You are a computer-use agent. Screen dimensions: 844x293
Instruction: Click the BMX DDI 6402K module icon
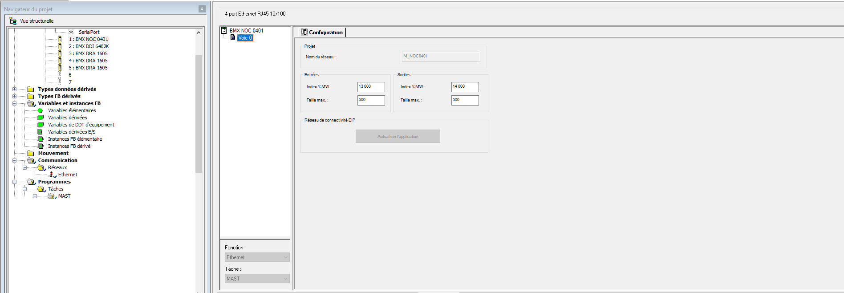[x=60, y=46]
